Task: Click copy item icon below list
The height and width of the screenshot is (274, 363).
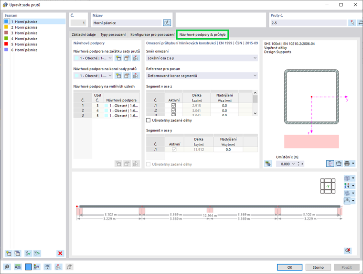Action: tap(17, 253)
